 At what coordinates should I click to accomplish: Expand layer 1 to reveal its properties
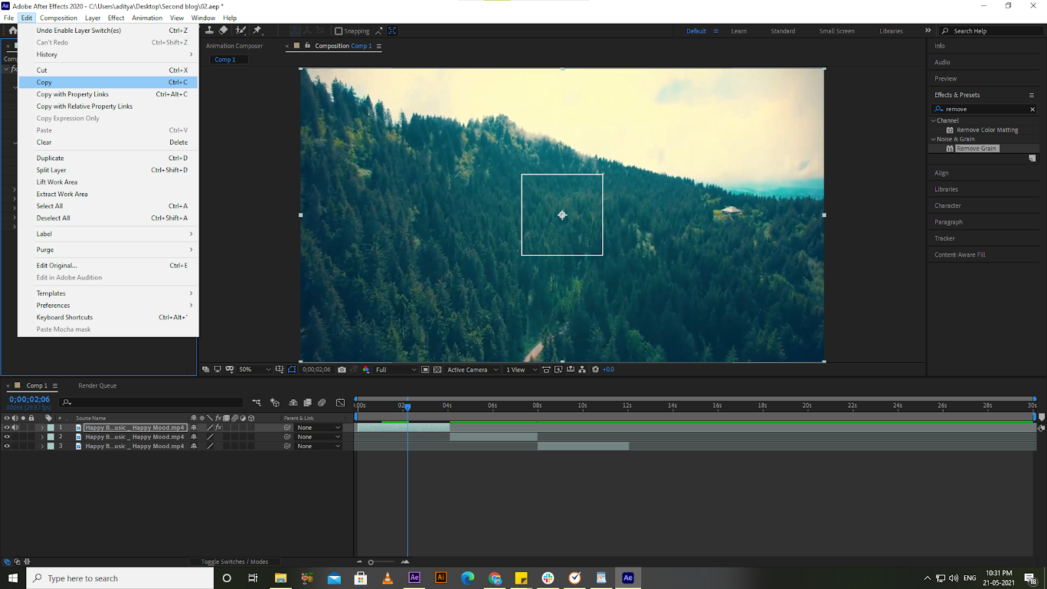(x=42, y=427)
